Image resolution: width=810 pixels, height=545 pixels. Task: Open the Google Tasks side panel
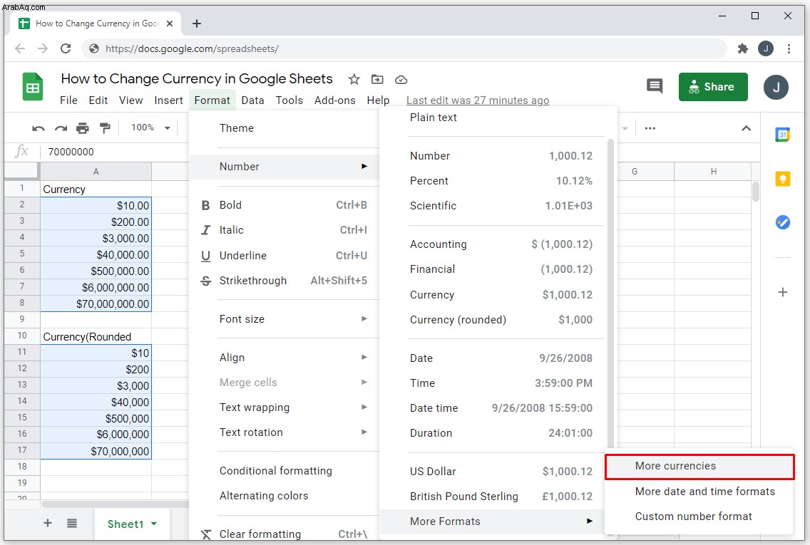[783, 222]
